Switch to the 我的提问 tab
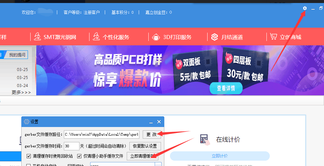 [18, 55]
